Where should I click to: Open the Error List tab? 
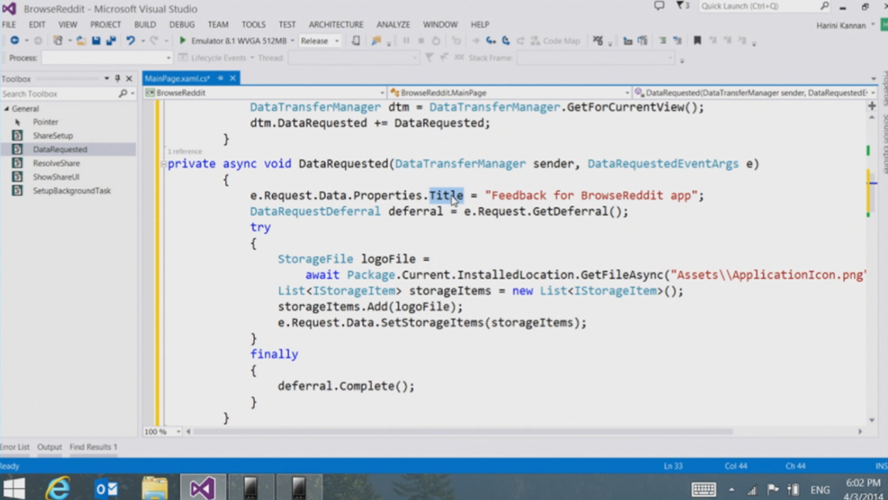tap(14, 447)
